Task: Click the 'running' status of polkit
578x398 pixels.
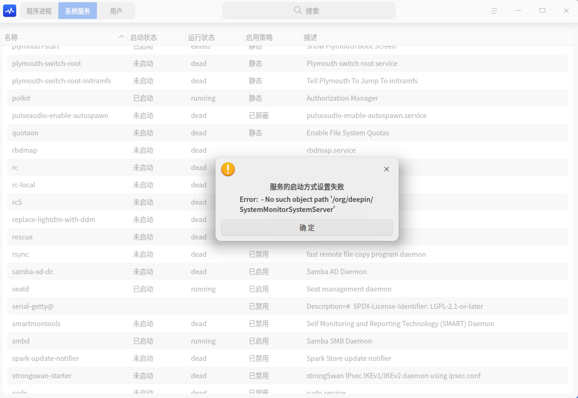Action: (203, 98)
